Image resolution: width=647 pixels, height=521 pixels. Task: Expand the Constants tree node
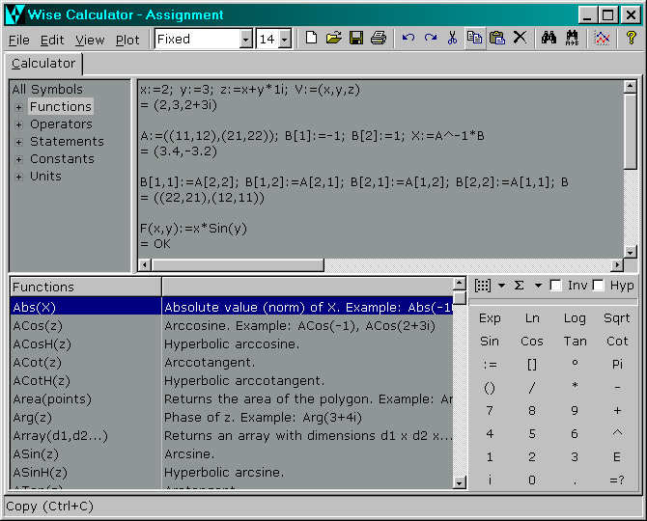[x=18, y=159]
